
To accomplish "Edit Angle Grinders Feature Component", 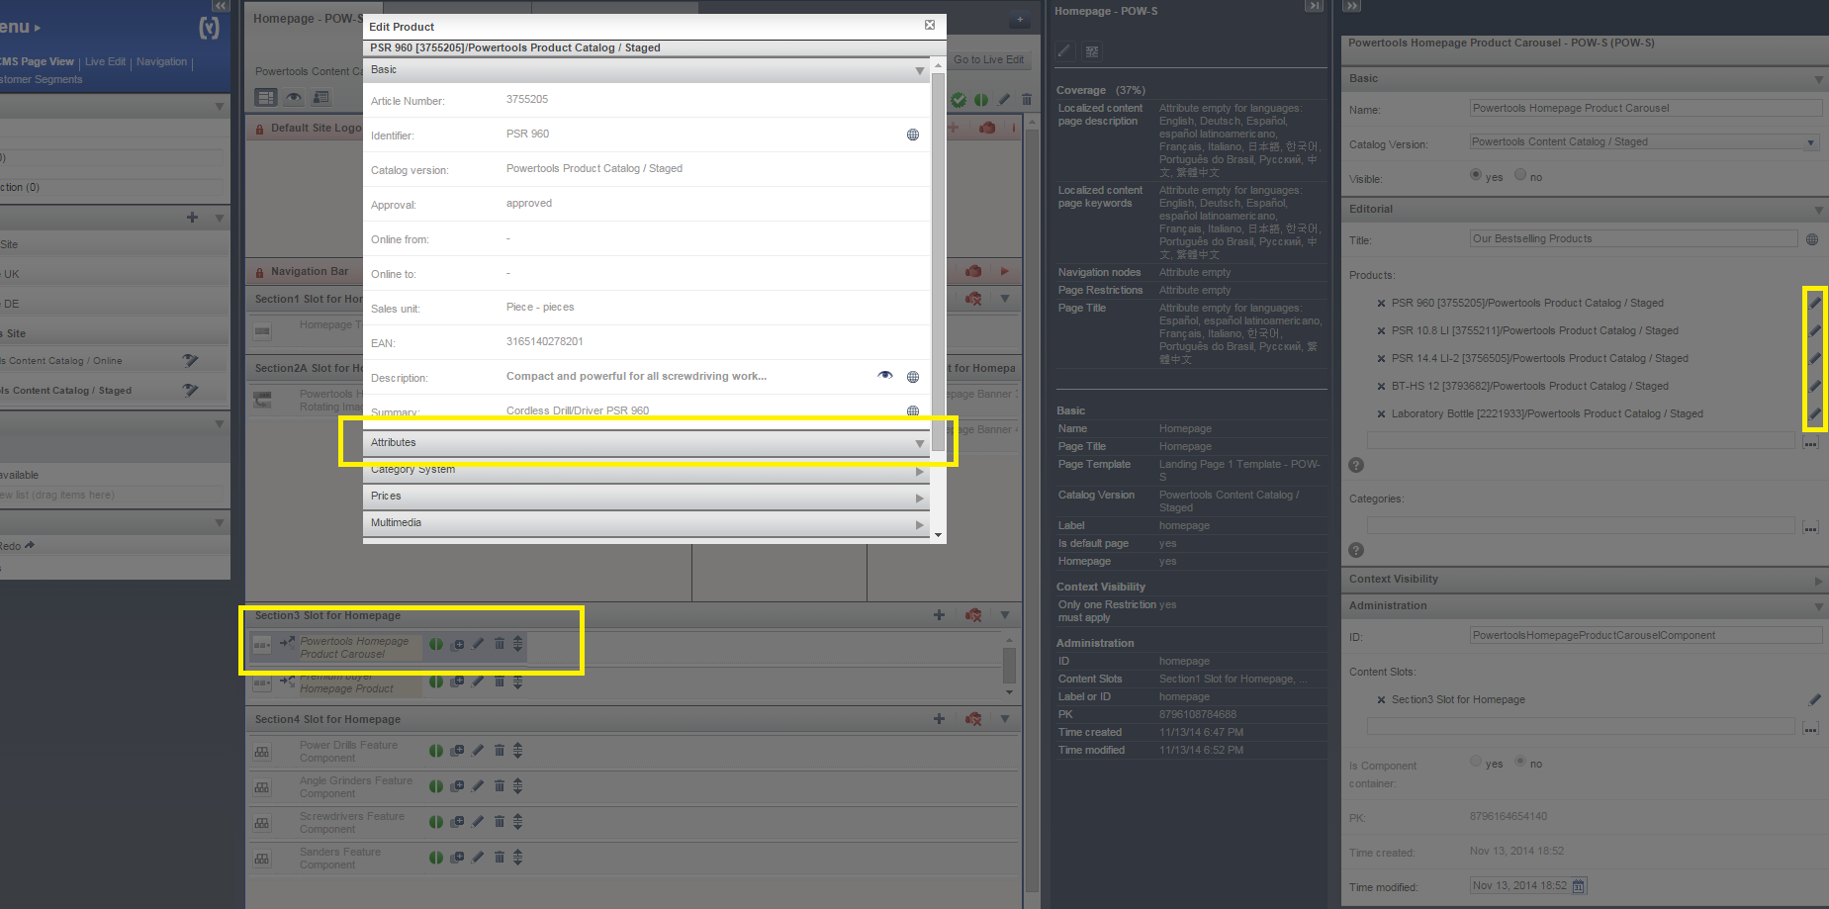I will coord(478,785).
